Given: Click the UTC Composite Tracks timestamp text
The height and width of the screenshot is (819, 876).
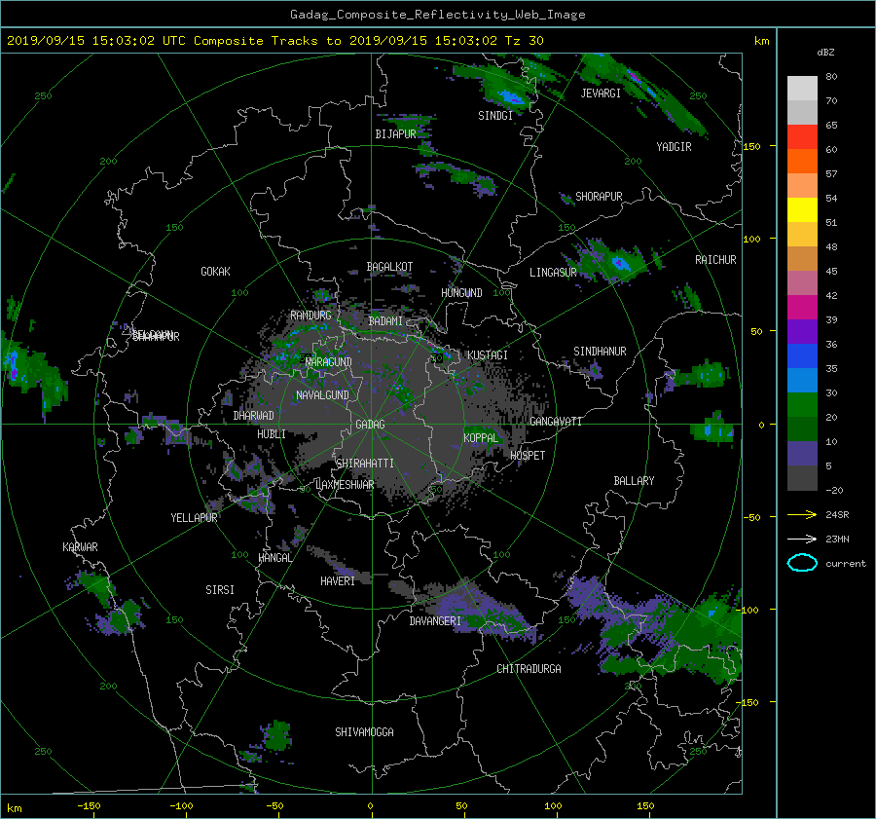Looking at the screenshot, I should coord(275,41).
